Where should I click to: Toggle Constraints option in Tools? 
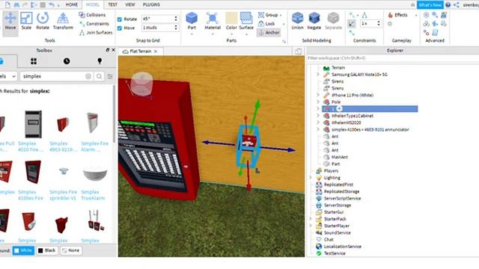[x=94, y=23]
